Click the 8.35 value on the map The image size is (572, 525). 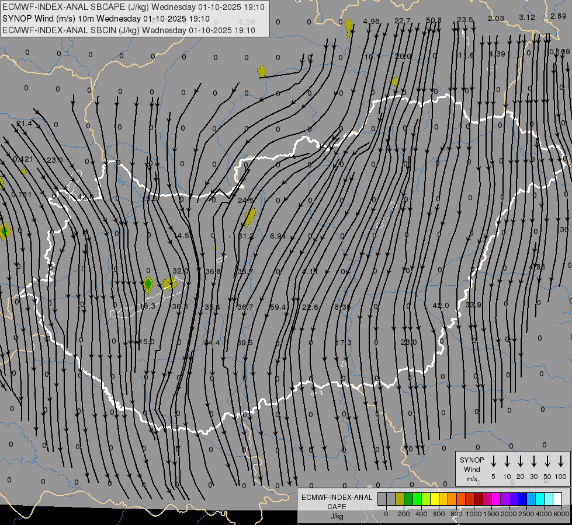coord(342,307)
